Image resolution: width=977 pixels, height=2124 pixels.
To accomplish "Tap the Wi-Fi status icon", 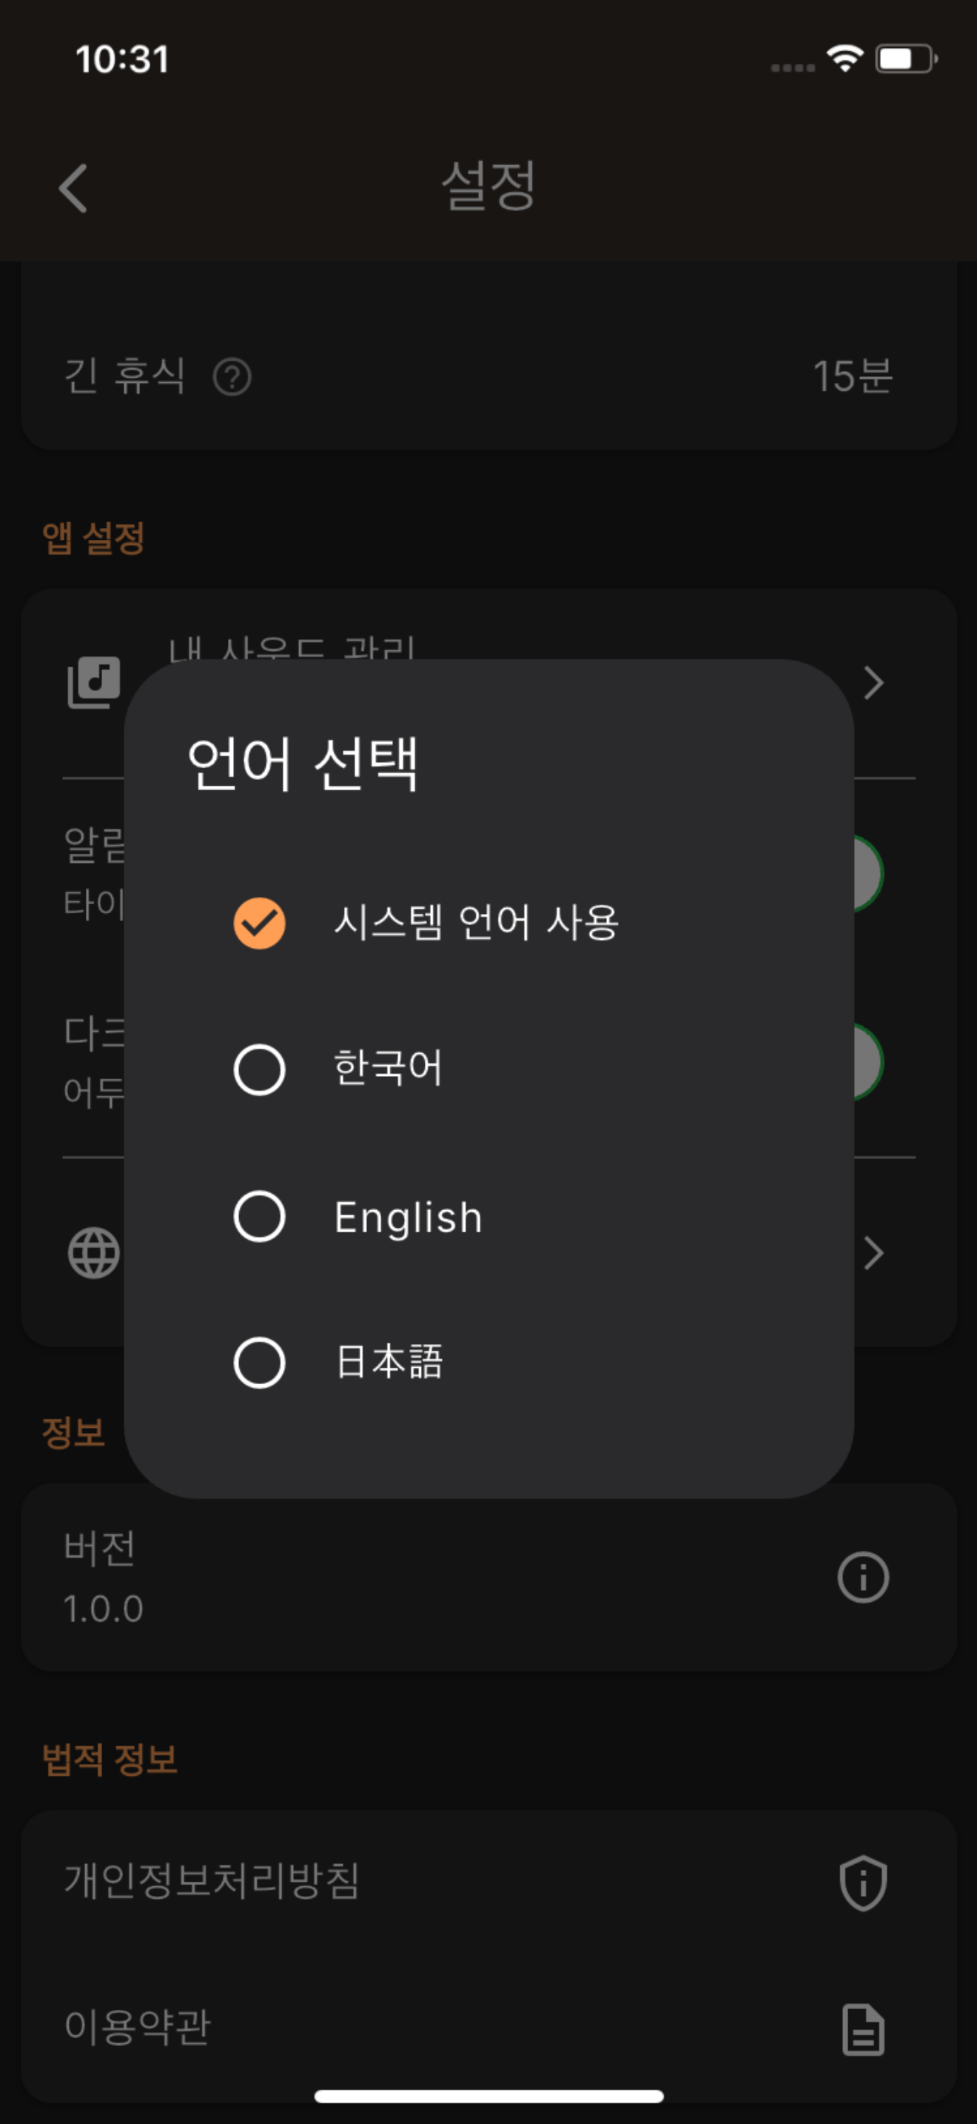I will [x=845, y=59].
